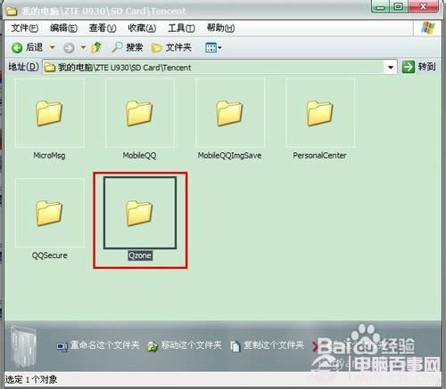This screenshot has width=446, height=389.
Task: Click the Windows flag logo icon
Action: click(x=428, y=28)
